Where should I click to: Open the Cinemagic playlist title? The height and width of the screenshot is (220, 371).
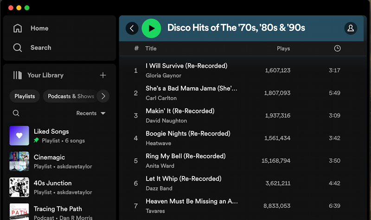coord(49,157)
